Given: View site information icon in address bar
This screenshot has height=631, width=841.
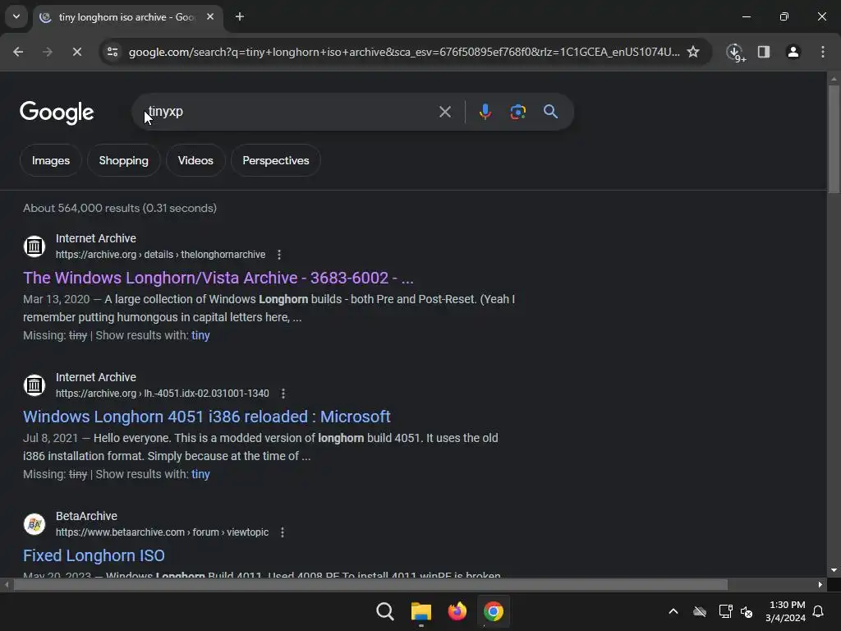Looking at the screenshot, I should click(113, 52).
